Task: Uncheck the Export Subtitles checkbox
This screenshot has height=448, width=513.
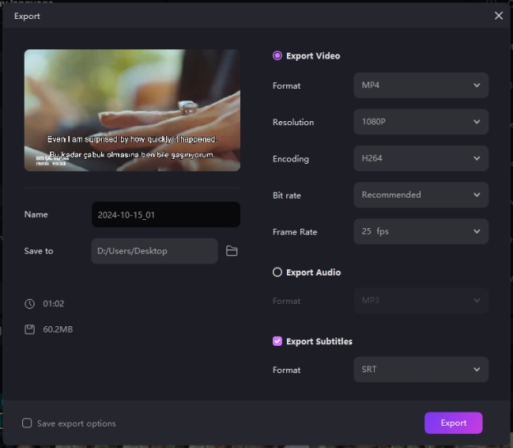Action: coord(277,341)
